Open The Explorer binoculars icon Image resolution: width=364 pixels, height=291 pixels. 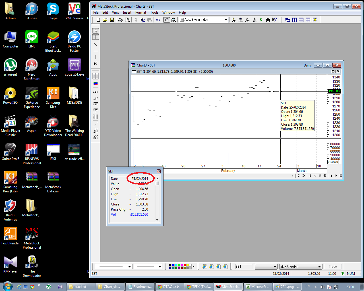268,20
